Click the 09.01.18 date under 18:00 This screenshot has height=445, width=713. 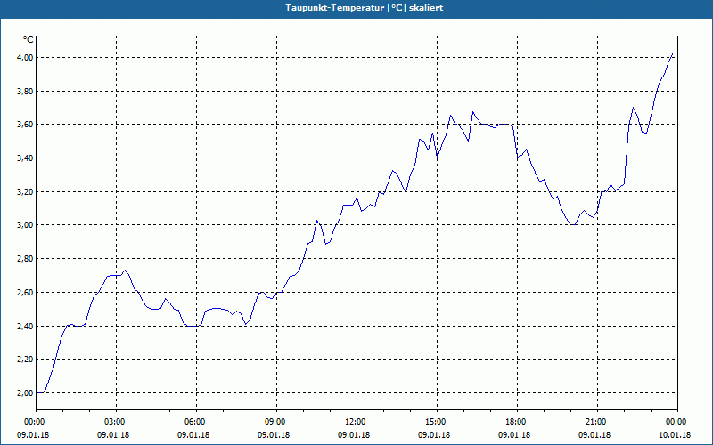(x=514, y=435)
